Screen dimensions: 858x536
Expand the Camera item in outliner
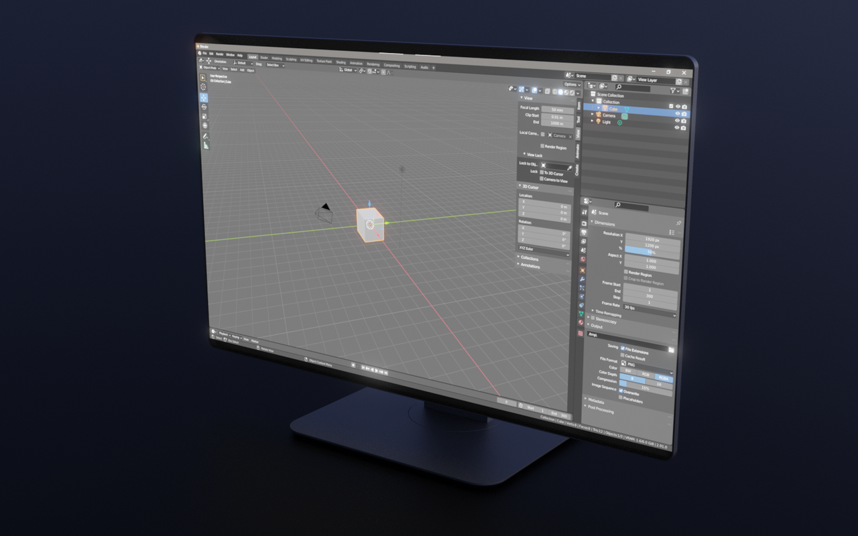coord(592,114)
